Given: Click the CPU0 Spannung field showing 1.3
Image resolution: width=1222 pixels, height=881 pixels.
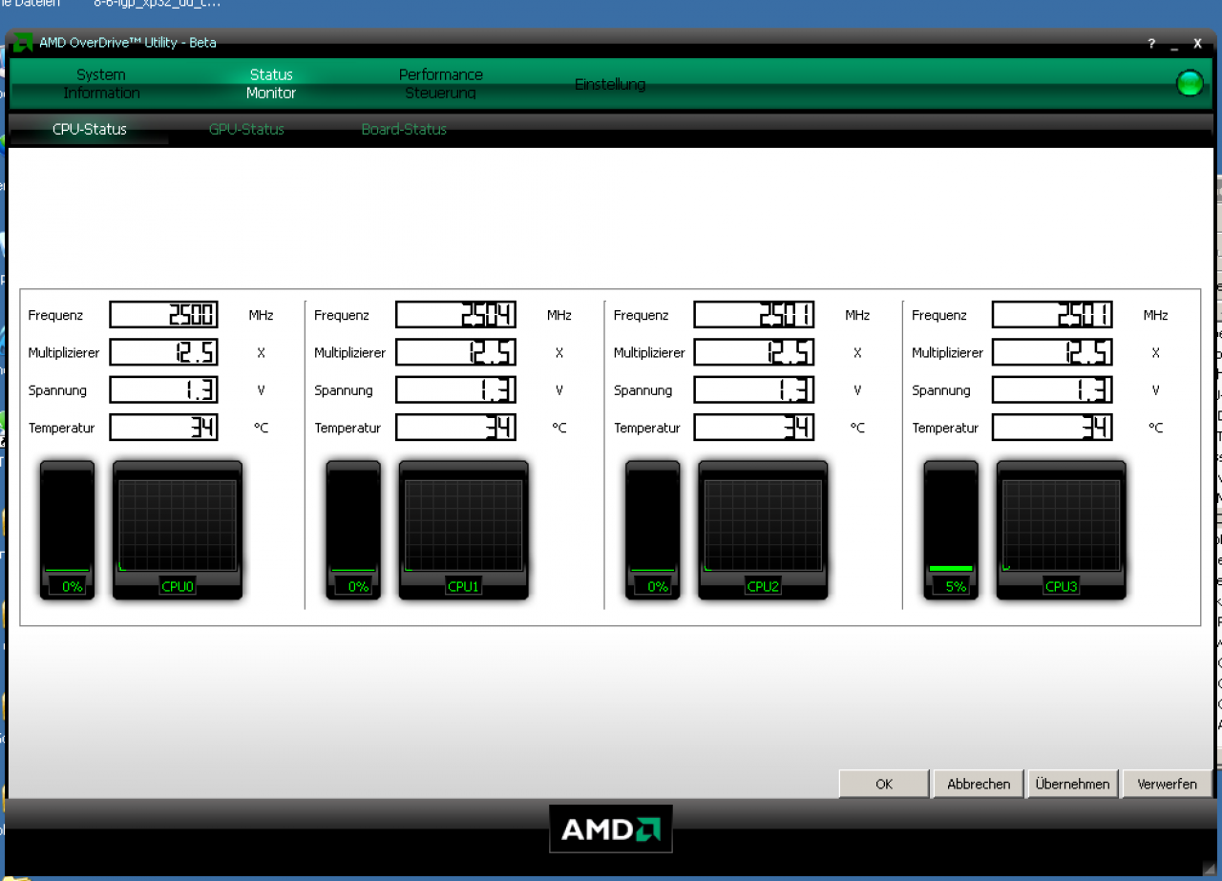Looking at the screenshot, I should point(164,389).
